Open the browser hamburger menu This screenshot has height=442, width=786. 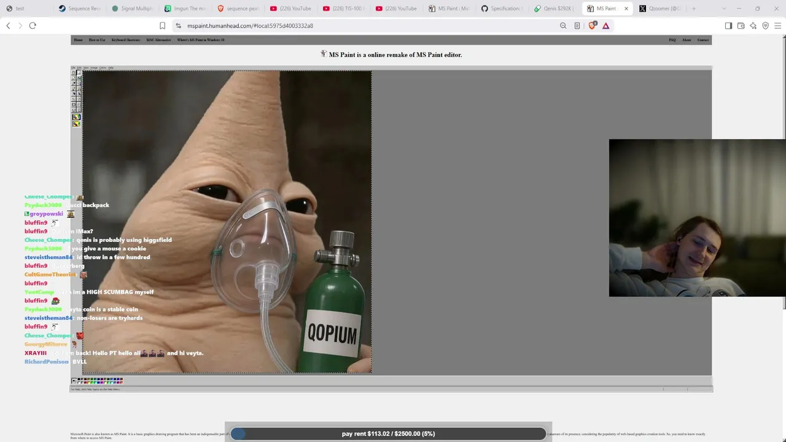tap(779, 26)
